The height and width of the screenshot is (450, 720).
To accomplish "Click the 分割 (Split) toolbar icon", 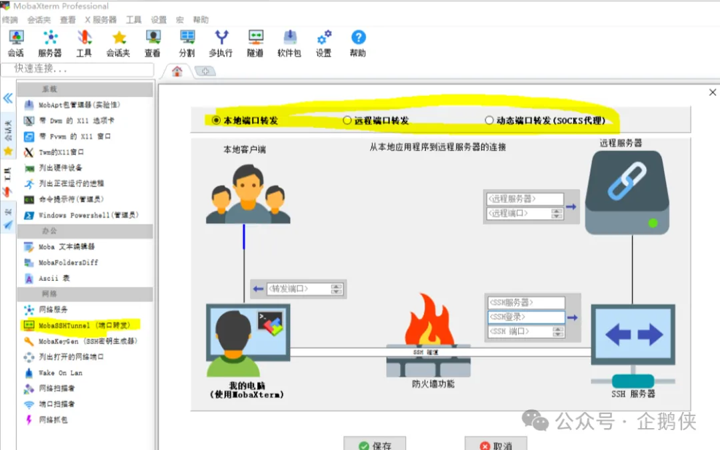I will (x=187, y=43).
